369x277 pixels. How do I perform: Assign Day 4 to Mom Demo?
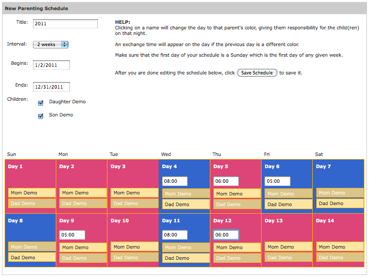pos(186,194)
